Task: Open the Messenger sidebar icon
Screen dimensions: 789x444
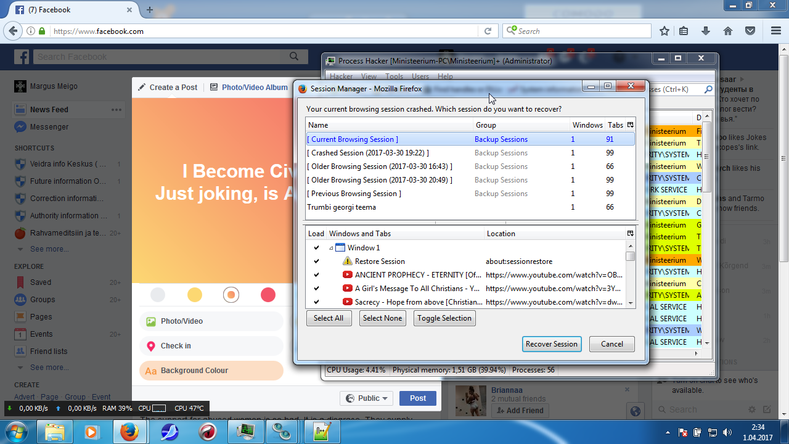Action: (20, 127)
